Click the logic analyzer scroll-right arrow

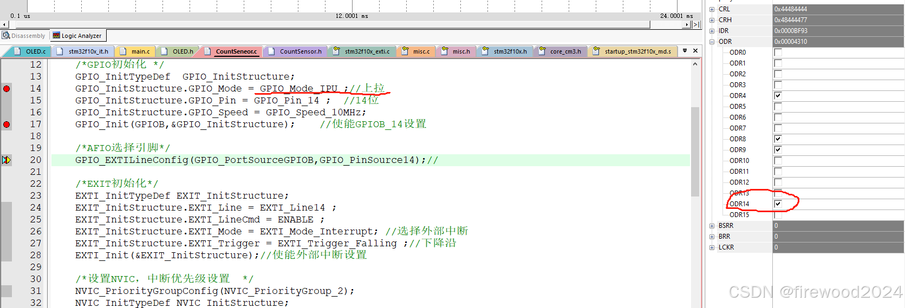coord(687,24)
